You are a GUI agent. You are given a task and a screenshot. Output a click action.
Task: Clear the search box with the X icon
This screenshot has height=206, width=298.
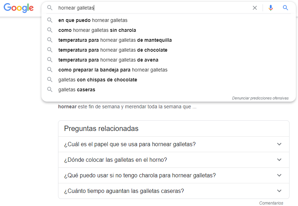(255, 8)
